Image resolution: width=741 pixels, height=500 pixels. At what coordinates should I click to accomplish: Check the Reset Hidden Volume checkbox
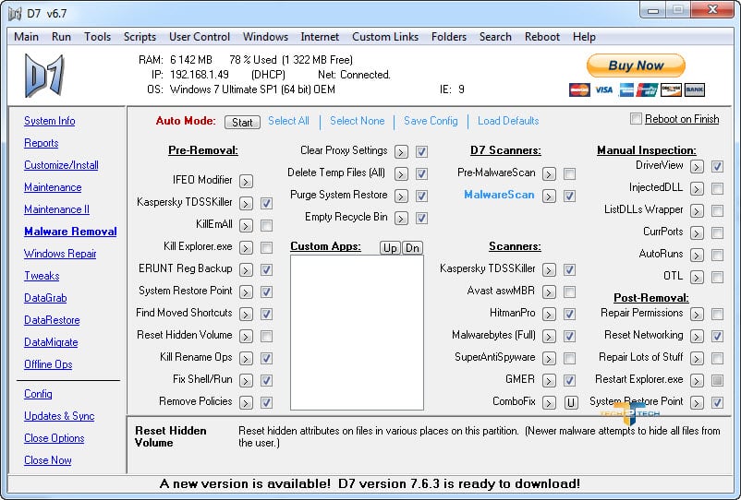click(266, 337)
